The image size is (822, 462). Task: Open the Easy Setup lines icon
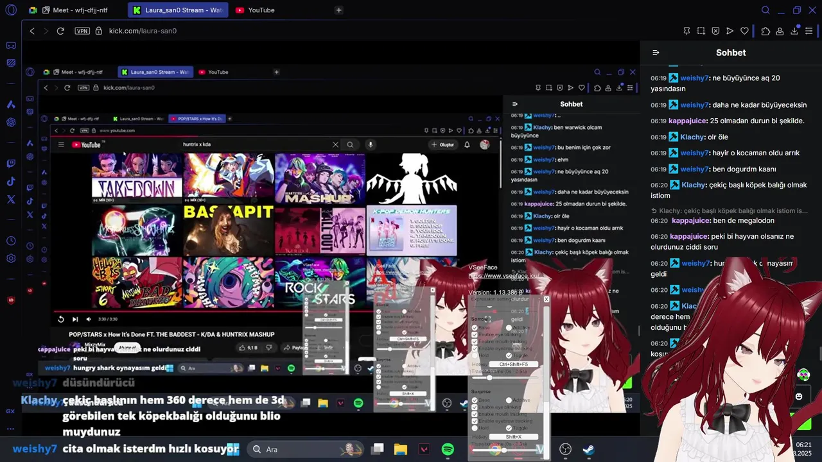tap(809, 31)
